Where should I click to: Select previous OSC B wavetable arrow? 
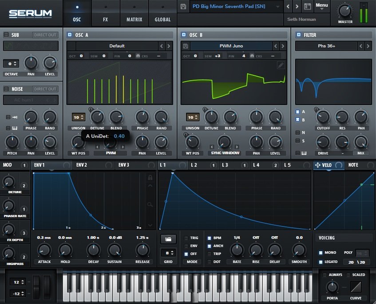tap(276, 46)
